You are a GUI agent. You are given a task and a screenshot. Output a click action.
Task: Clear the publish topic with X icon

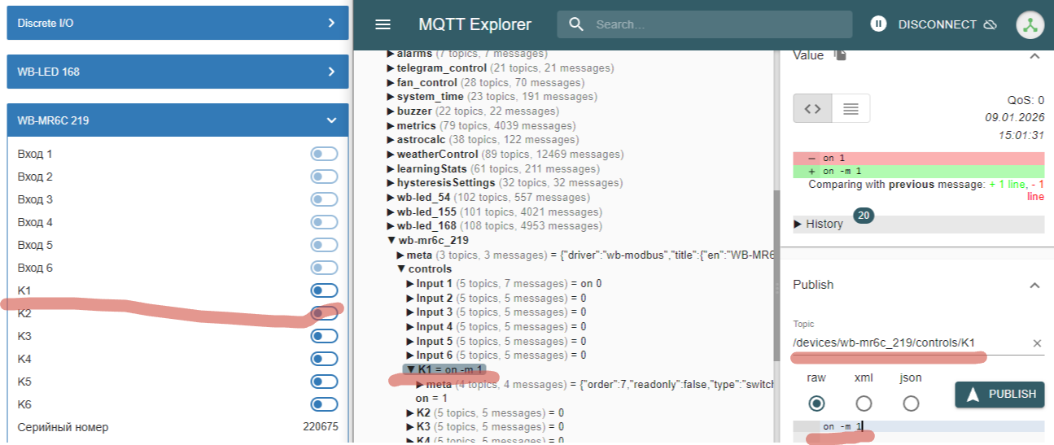pos(1037,343)
